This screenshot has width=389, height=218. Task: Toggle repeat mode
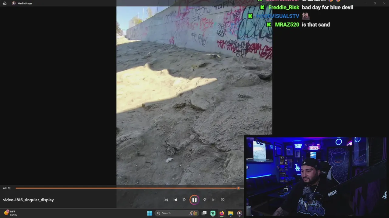pyautogui.click(x=222, y=200)
